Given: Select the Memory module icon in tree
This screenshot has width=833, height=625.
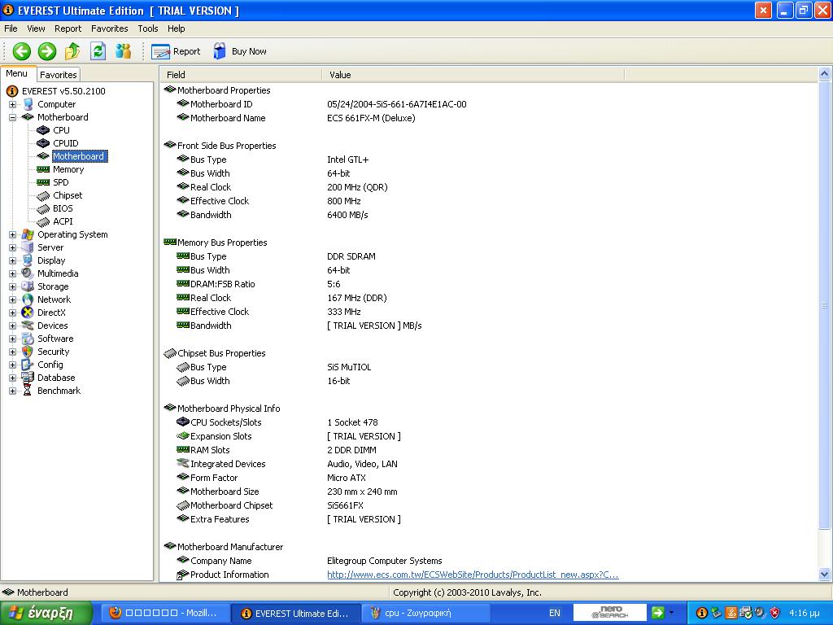Looking at the screenshot, I should click(43, 169).
